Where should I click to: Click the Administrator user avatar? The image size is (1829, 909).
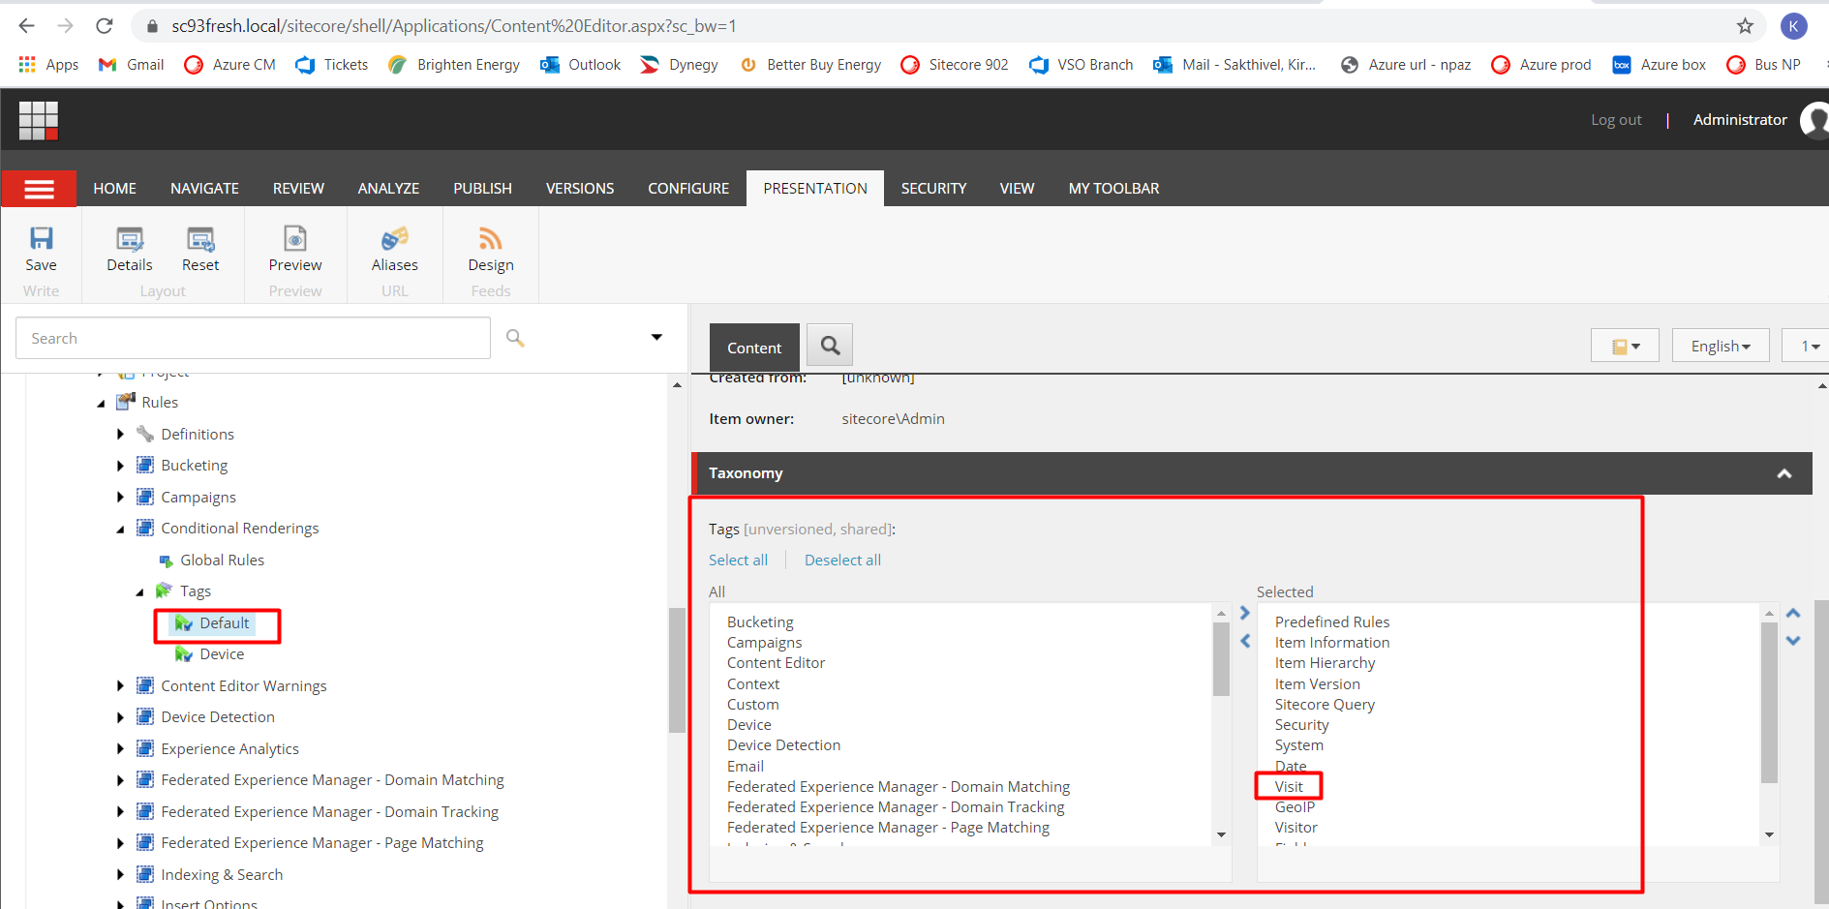point(1814,120)
